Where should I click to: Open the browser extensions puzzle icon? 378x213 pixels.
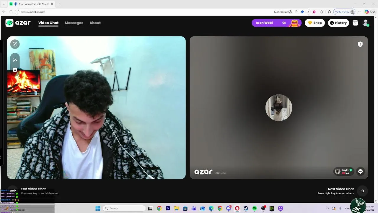pyautogui.click(x=322, y=12)
